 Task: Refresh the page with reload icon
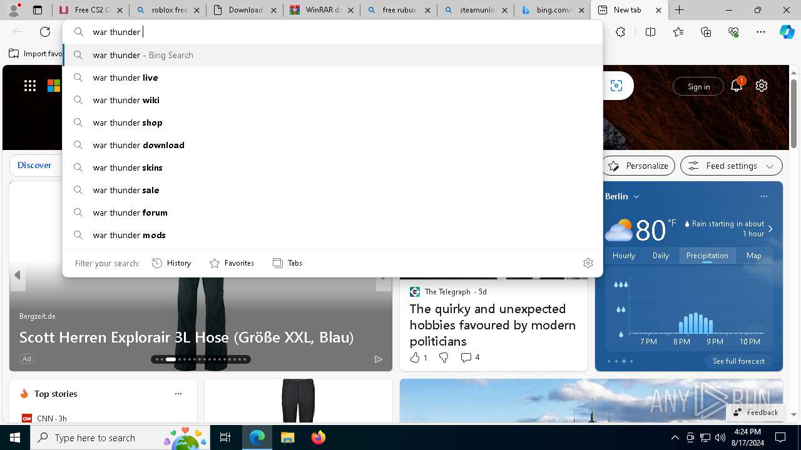[x=45, y=32]
